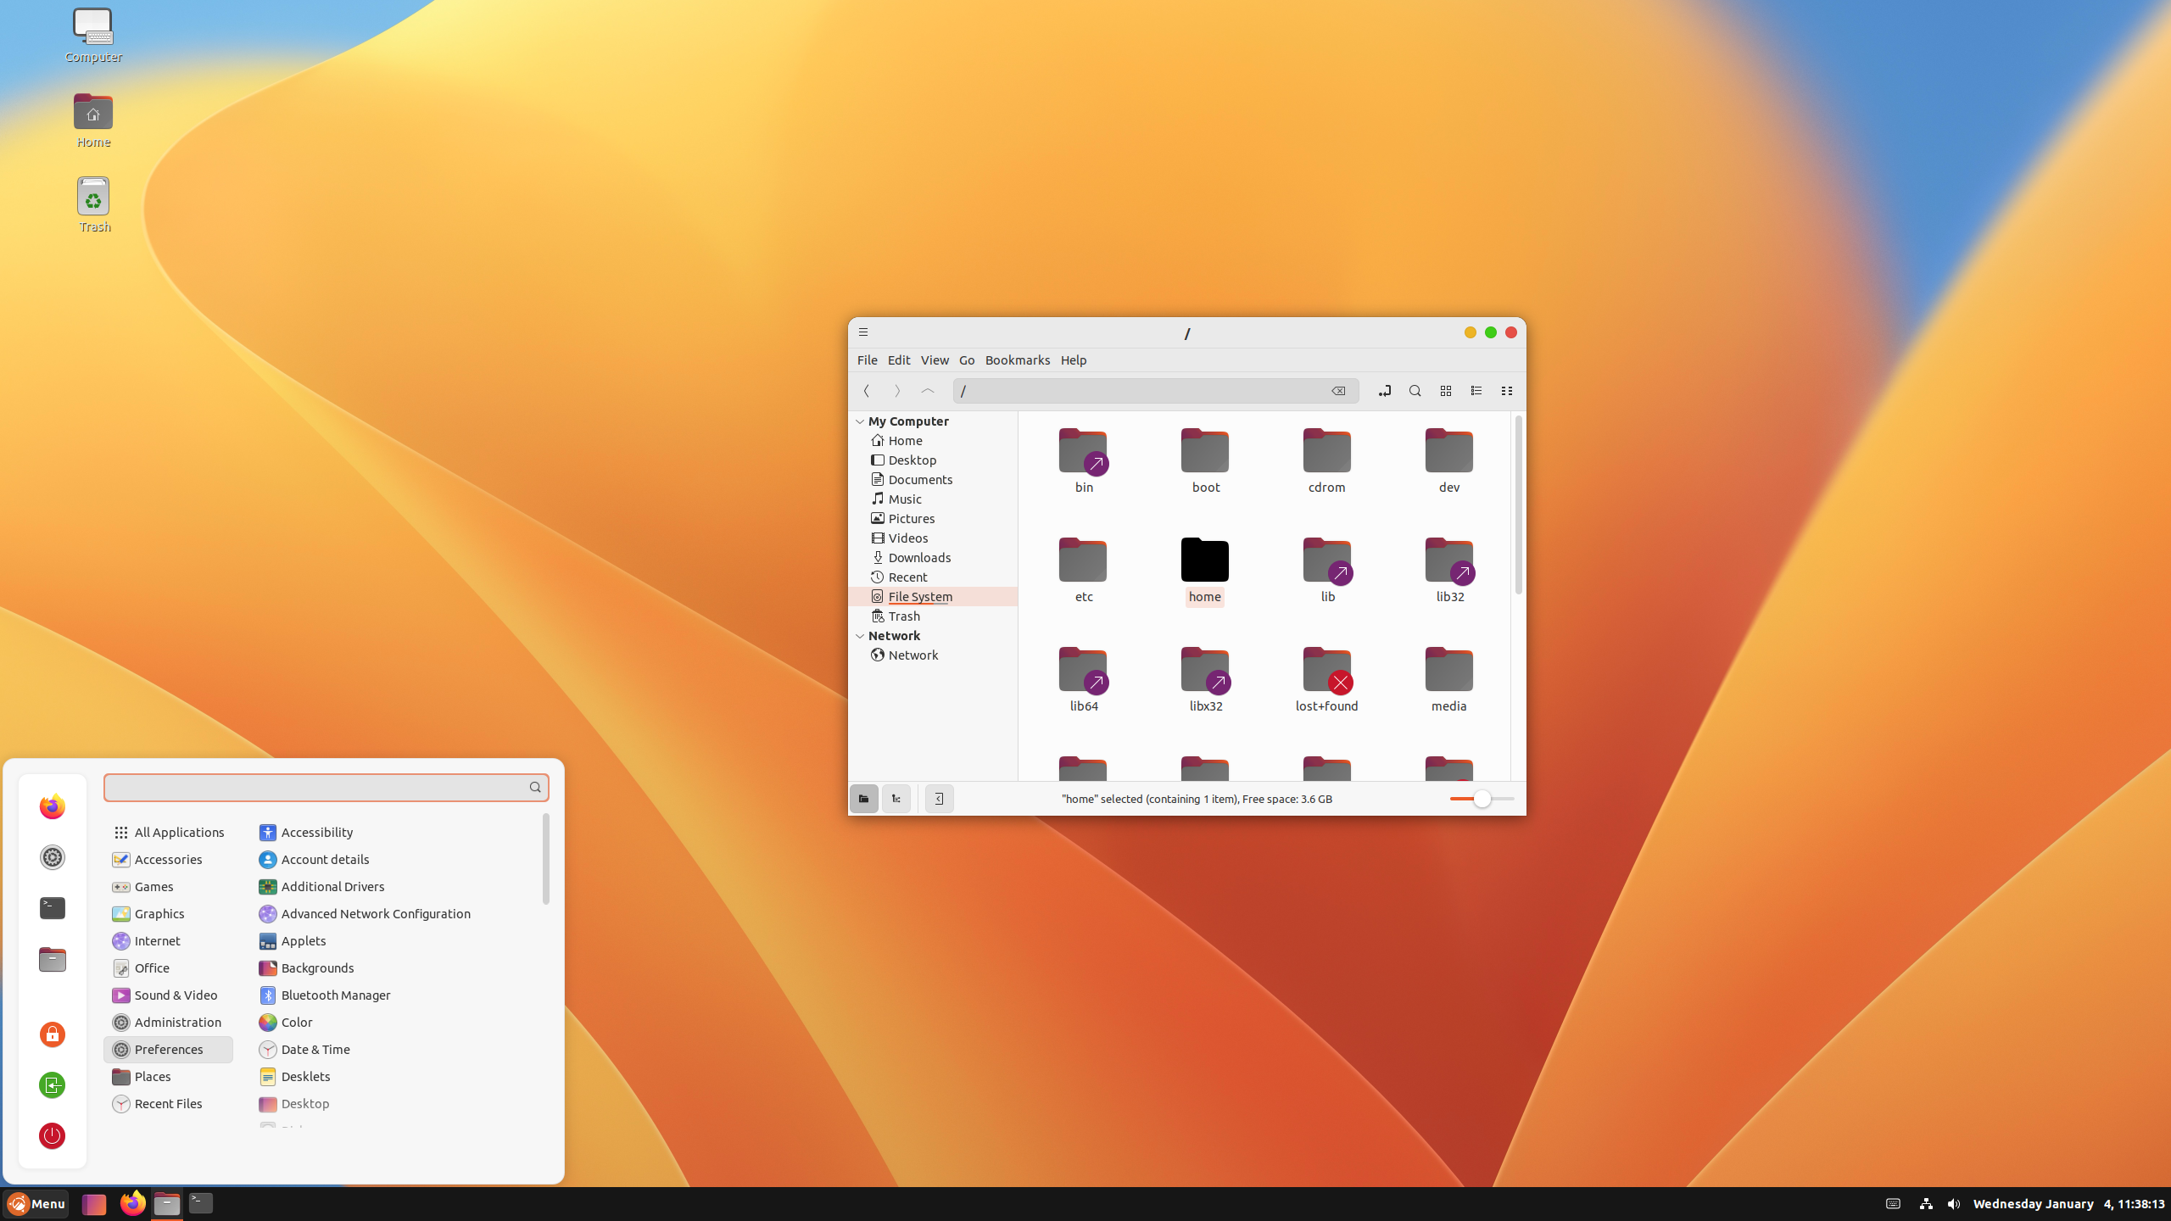
Task: Select Network in the sidebar
Action: point(933,655)
